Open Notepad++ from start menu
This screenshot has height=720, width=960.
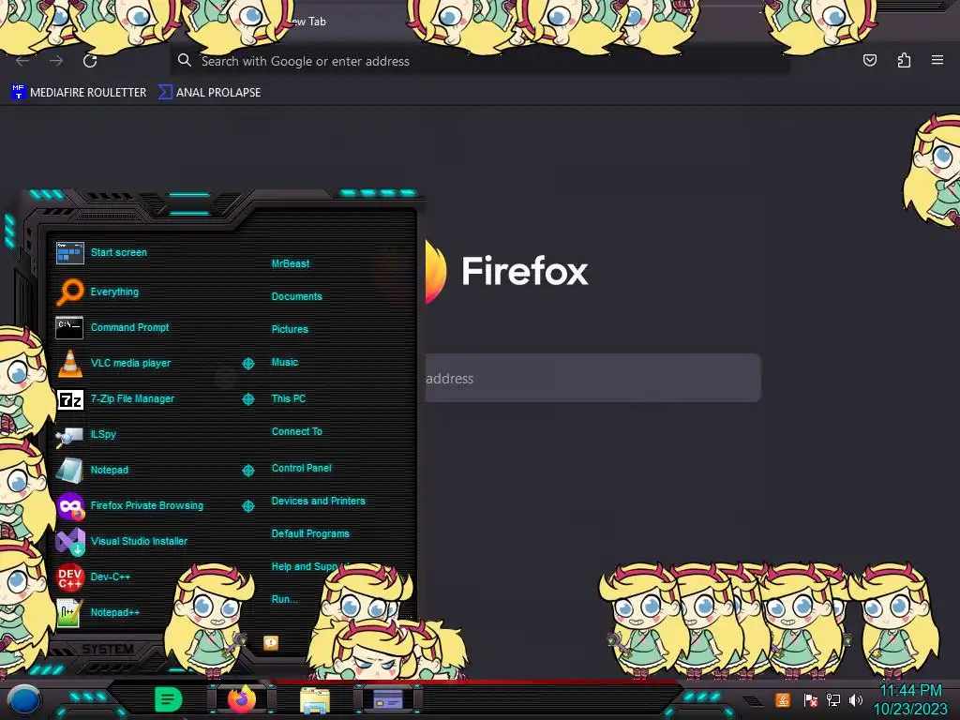coord(97,612)
